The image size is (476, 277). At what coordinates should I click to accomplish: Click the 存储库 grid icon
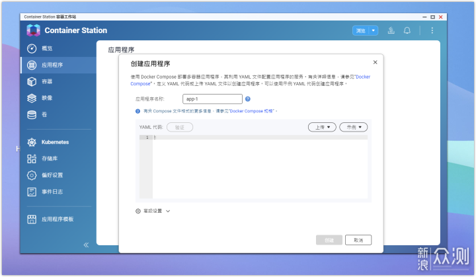point(32,159)
